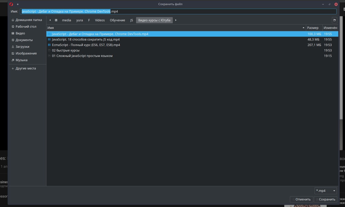This screenshot has height=207, width=345.
Task: Go to Обучение in the path bar
Action: [118, 20]
